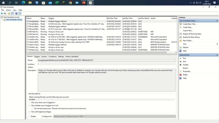Click Enable All Tasks History
The width and height of the screenshot is (219, 123).
191,37
